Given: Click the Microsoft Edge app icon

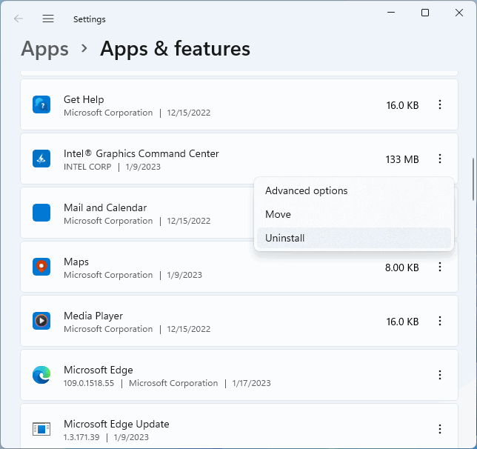Looking at the screenshot, I should pos(41,376).
